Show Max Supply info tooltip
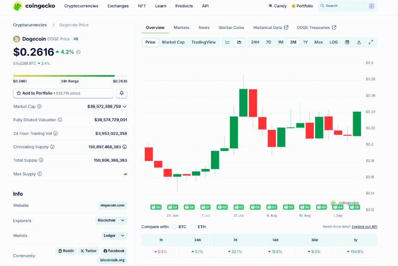 (40, 174)
